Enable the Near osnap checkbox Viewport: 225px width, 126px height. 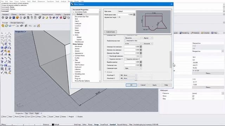(x=8, y=117)
